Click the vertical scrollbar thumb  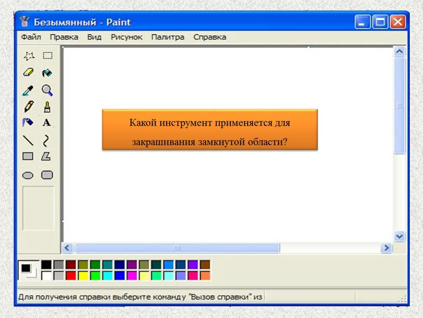pos(399,106)
